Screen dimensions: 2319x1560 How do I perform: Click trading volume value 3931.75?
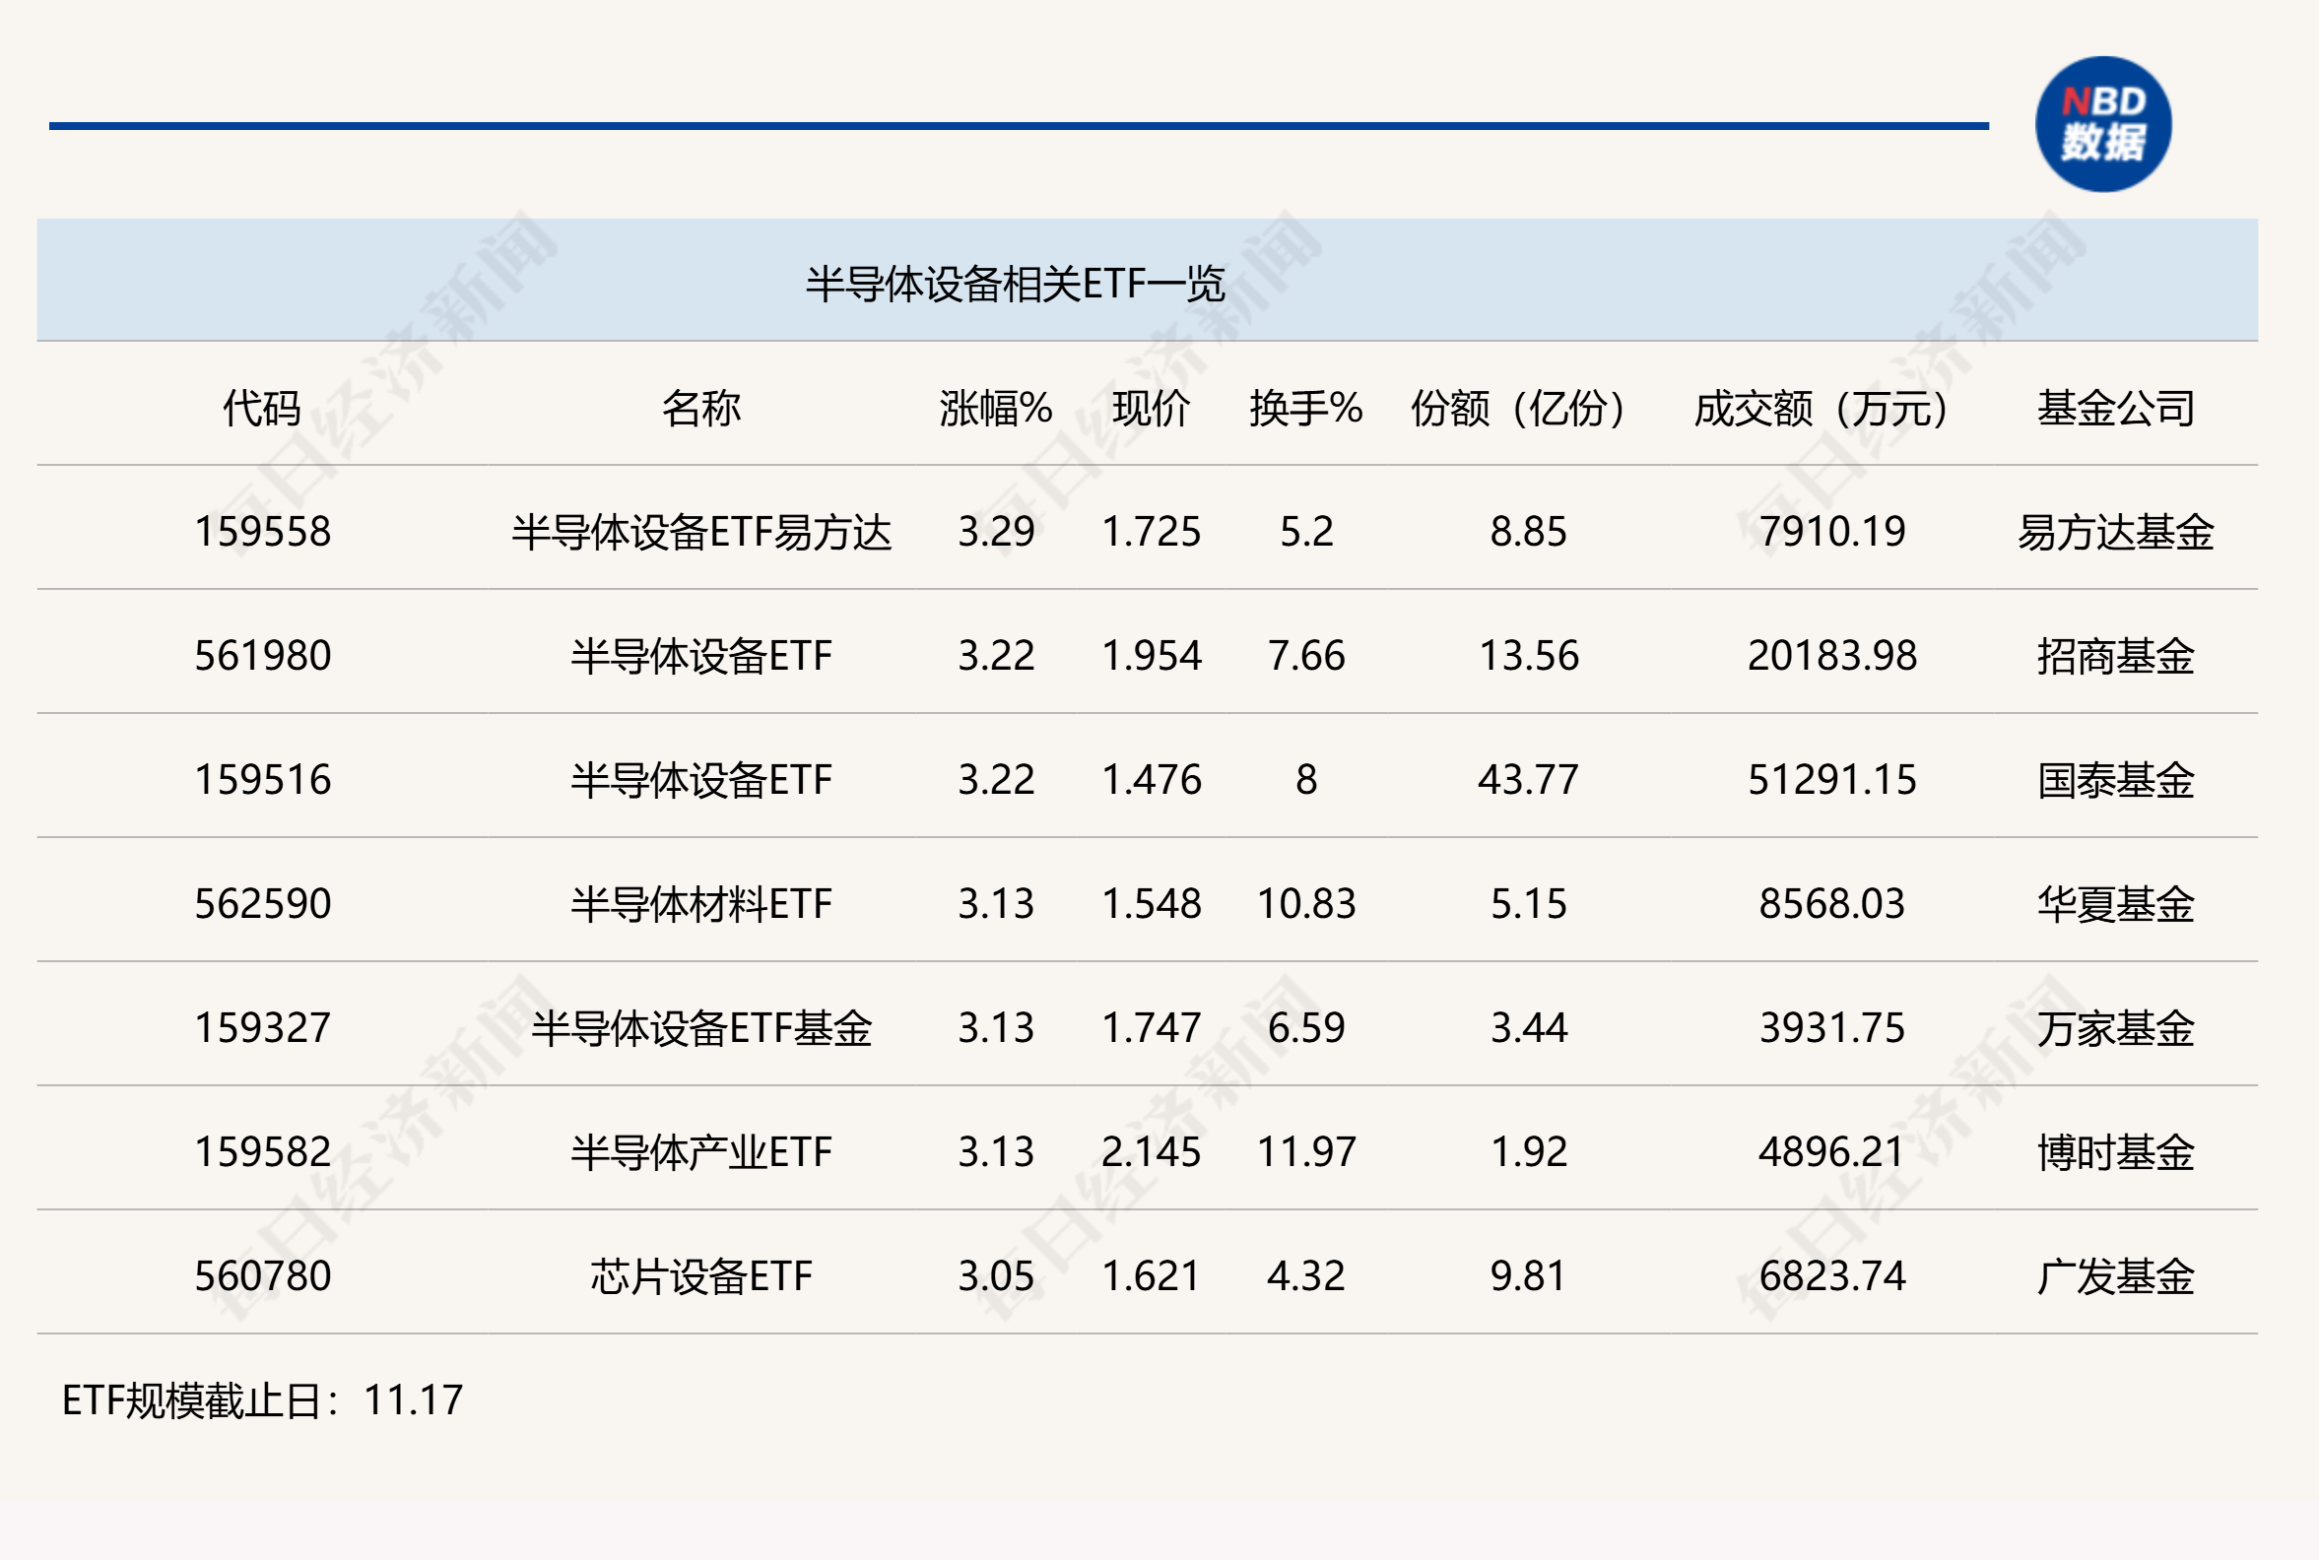(x=1831, y=1028)
